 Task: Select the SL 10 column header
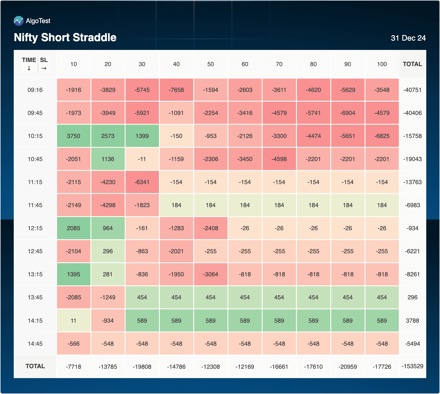tap(73, 64)
